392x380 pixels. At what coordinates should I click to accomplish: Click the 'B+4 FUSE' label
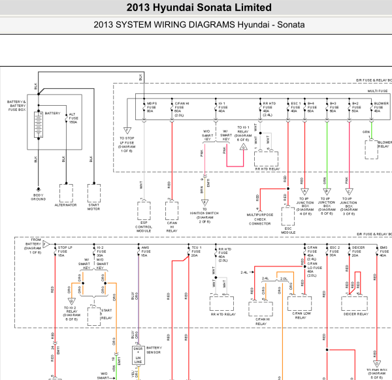pyautogui.click(x=312, y=107)
